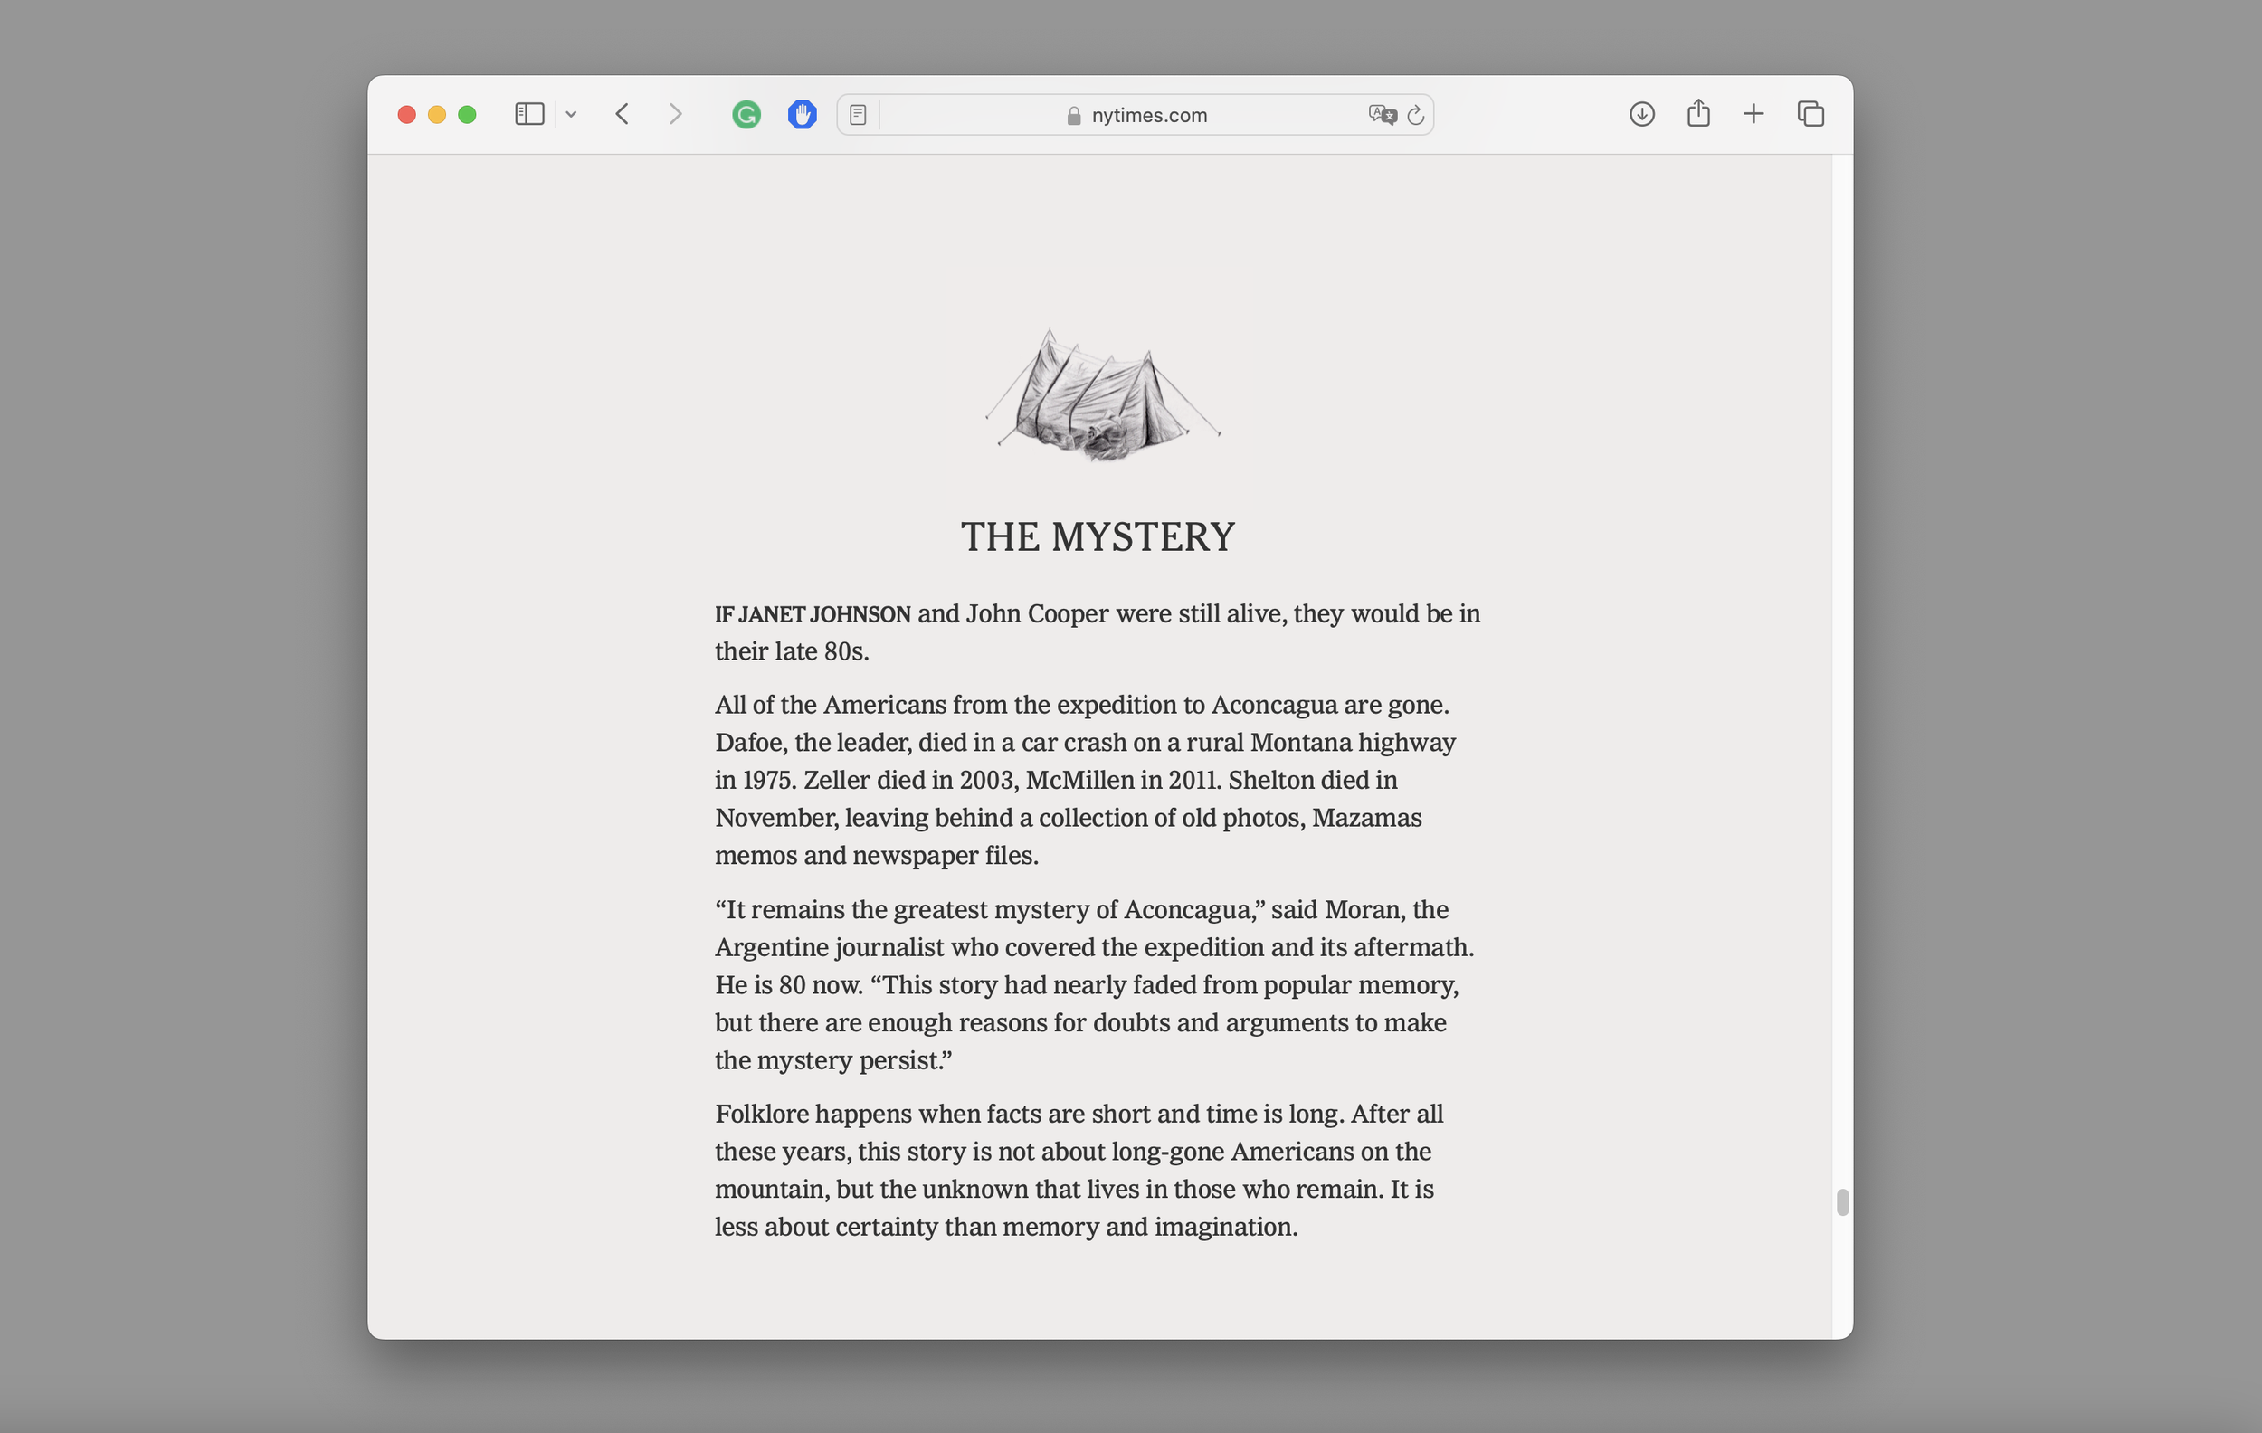Viewport: 2262px width, 1433px height.
Task: Open the page translation icon
Action: tap(1381, 115)
